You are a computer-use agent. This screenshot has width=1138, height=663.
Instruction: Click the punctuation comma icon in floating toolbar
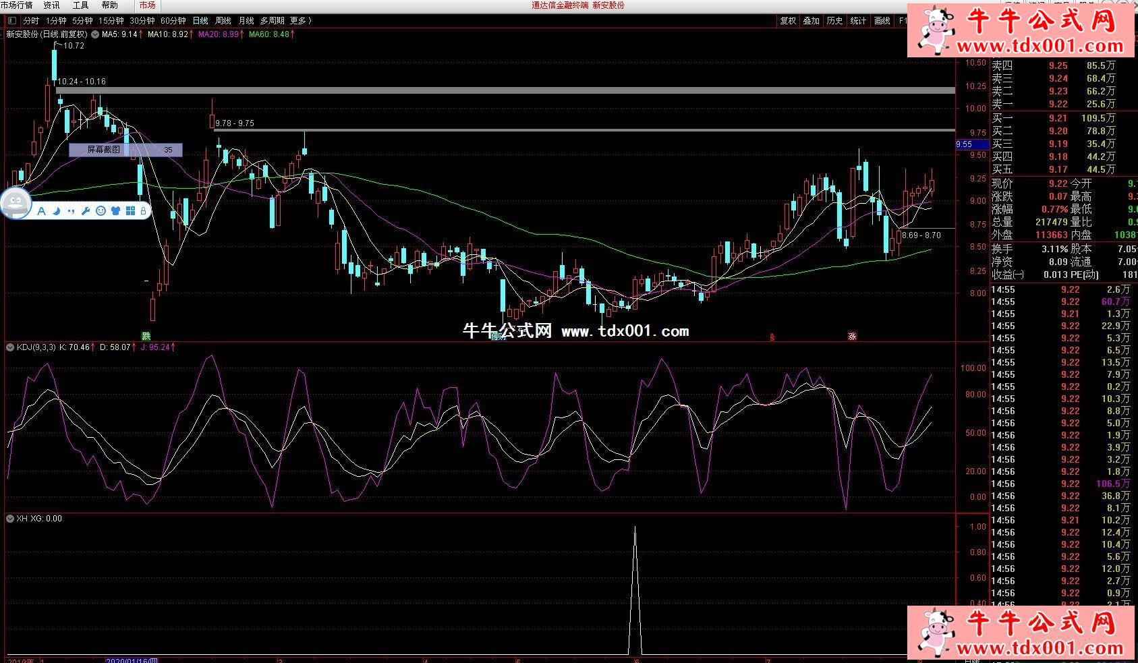71,211
